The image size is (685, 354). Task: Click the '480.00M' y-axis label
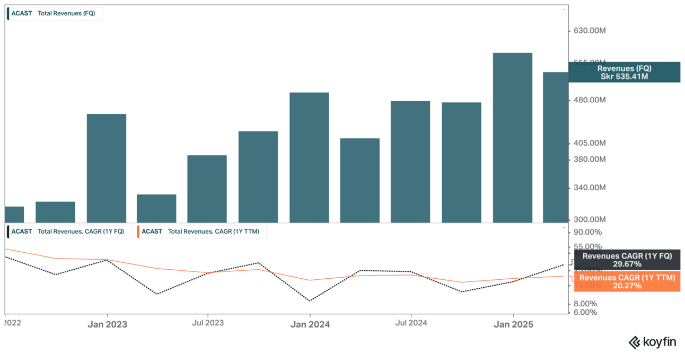[590, 100]
